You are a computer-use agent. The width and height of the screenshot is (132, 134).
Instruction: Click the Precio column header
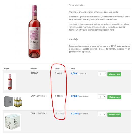pyautogui.click(x=73, y=69)
